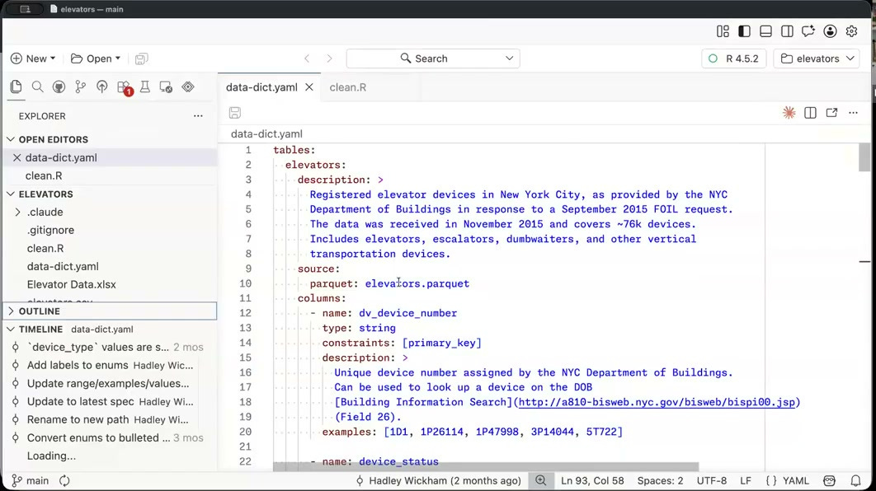Image resolution: width=876 pixels, height=491 pixels.
Task: Open Elevator Data.xlsx file
Action: point(72,284)
